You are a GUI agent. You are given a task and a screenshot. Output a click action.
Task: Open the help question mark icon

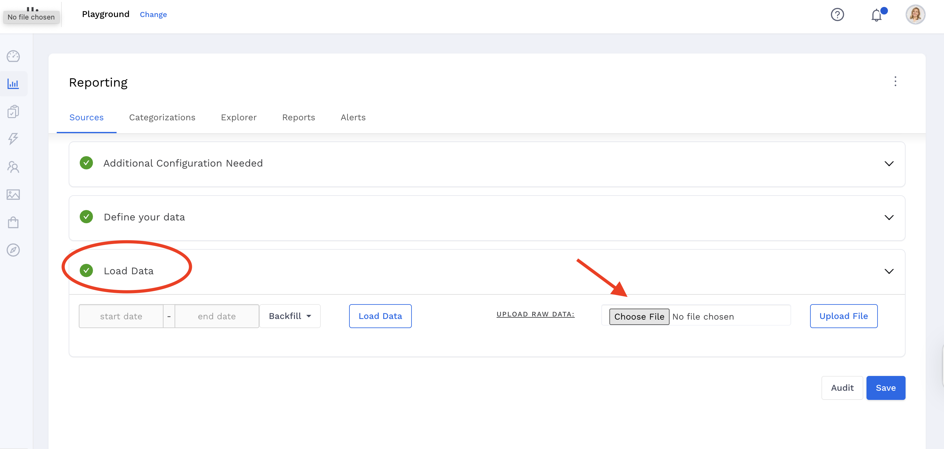click(x=837, y=15)
